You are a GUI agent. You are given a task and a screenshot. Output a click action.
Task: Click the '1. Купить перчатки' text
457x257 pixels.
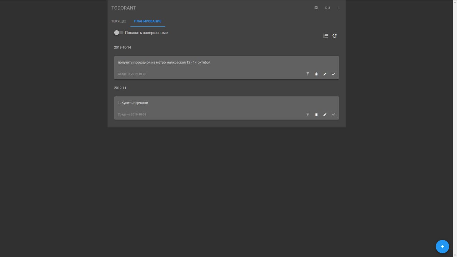pos(133,103)
